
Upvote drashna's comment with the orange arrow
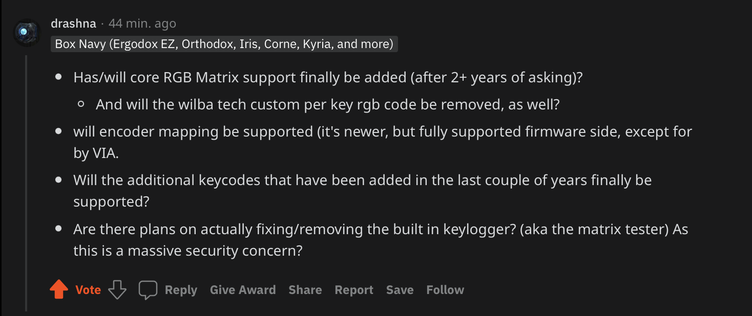click(59, 290)
